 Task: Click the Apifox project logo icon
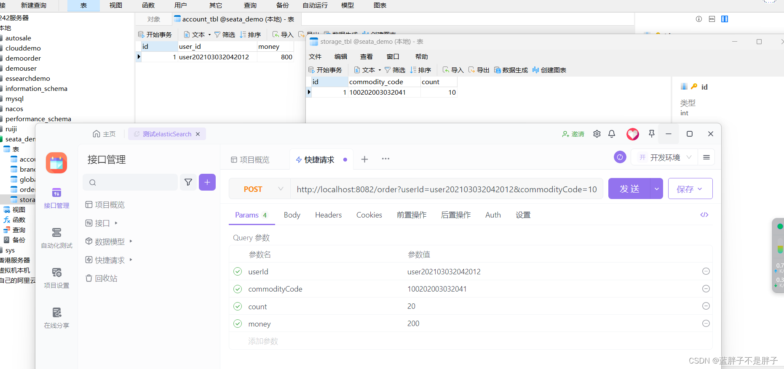coord(56,163)
